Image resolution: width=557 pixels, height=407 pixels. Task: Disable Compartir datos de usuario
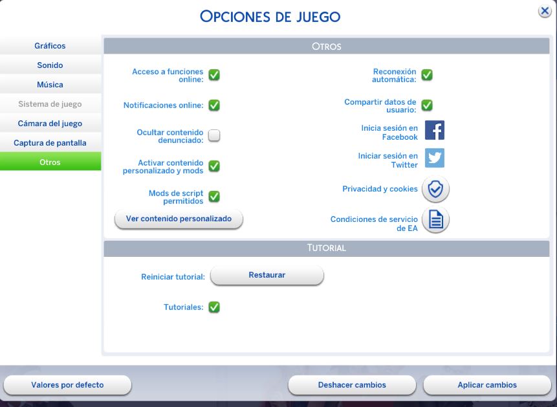(x=427, y=105)
